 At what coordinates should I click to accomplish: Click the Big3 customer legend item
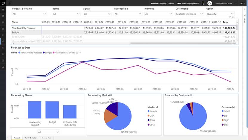[225, 125]
